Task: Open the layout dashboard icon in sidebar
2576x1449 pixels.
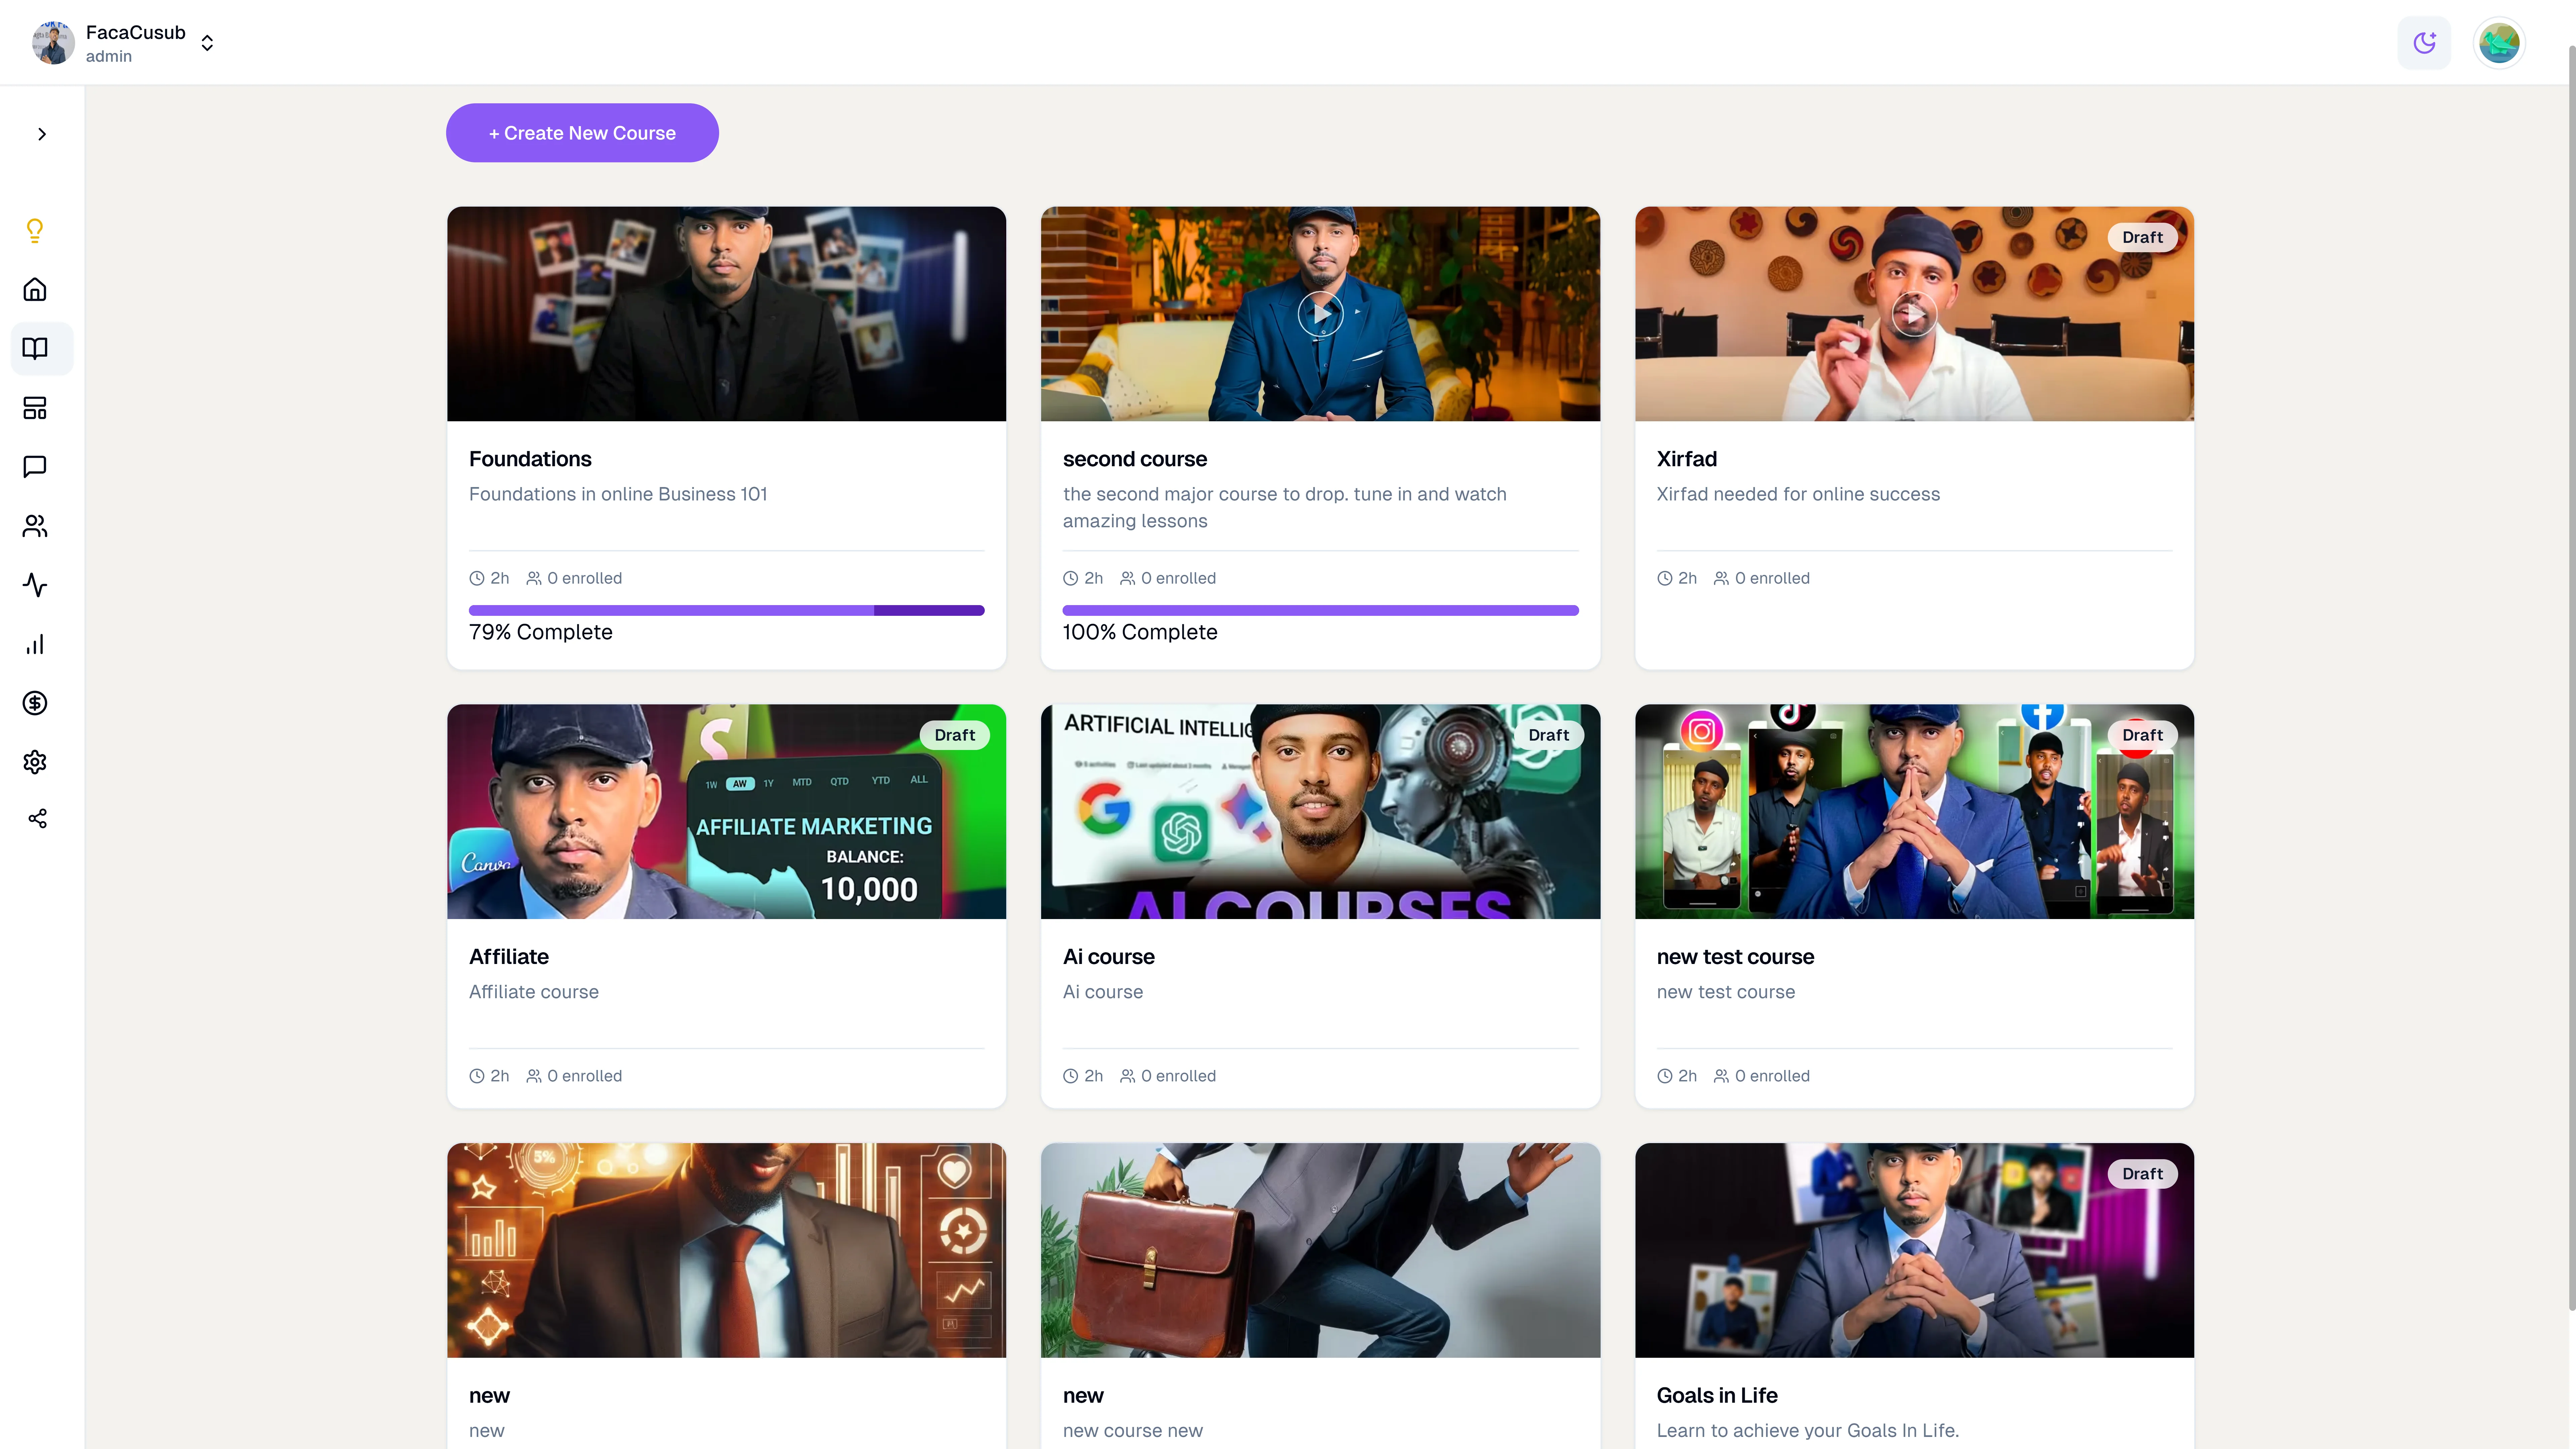Action: pyautogui.click(x=35, y=408)
